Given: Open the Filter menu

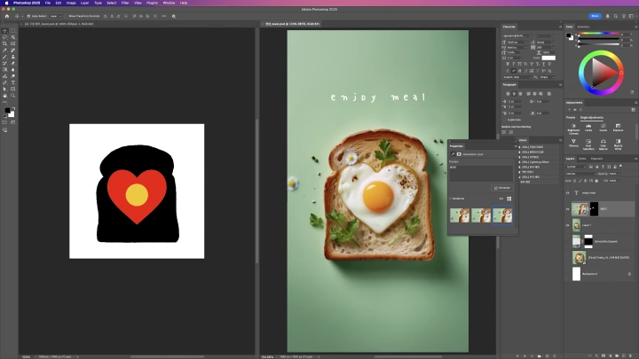Looking at the screenshot, I should pyautogui.click(x=125, y=3).
